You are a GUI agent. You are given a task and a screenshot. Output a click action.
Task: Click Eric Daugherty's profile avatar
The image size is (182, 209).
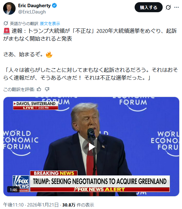9,8
